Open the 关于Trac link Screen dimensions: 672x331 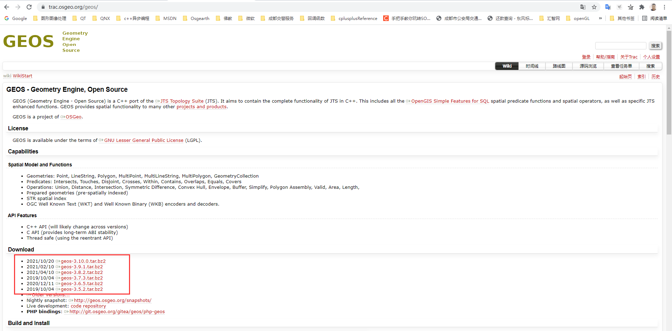pyautogui.click(x=629, y=57)
